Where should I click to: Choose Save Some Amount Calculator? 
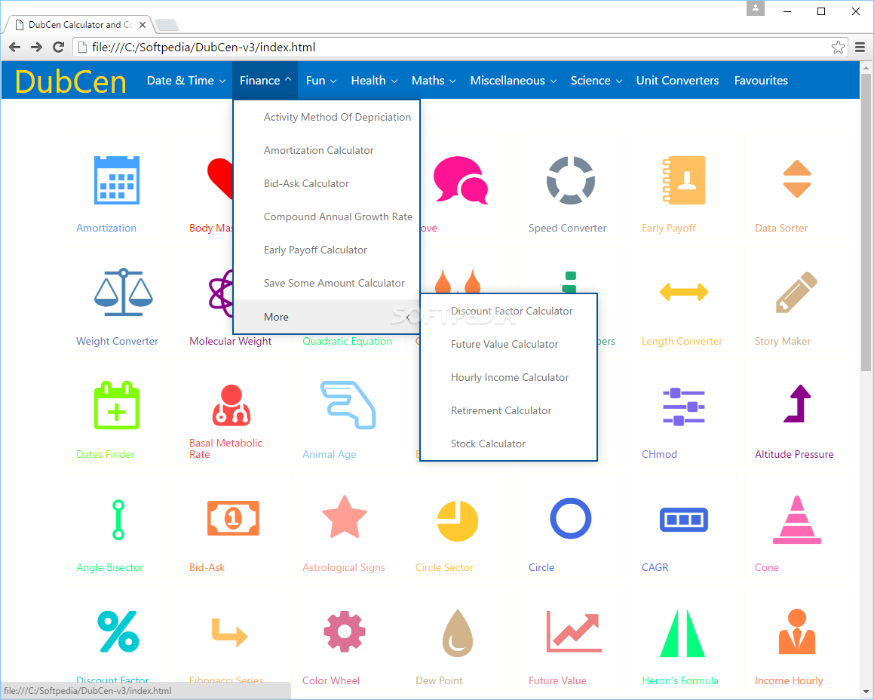[x=334, y=283]
